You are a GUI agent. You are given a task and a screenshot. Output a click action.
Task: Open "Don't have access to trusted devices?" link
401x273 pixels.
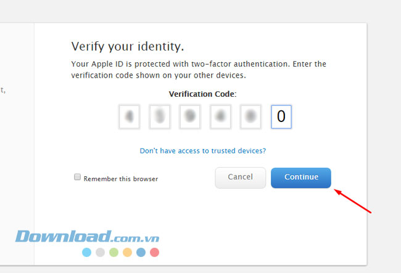click(x=203, y=150)
